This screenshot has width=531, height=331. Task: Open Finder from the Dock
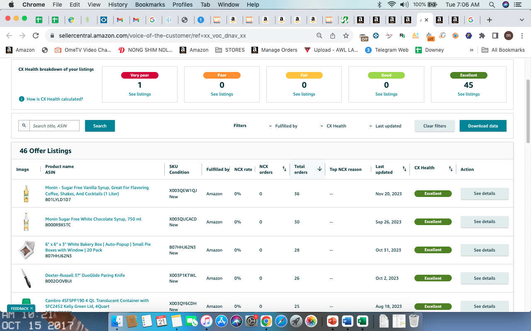[x=117, y=321]
